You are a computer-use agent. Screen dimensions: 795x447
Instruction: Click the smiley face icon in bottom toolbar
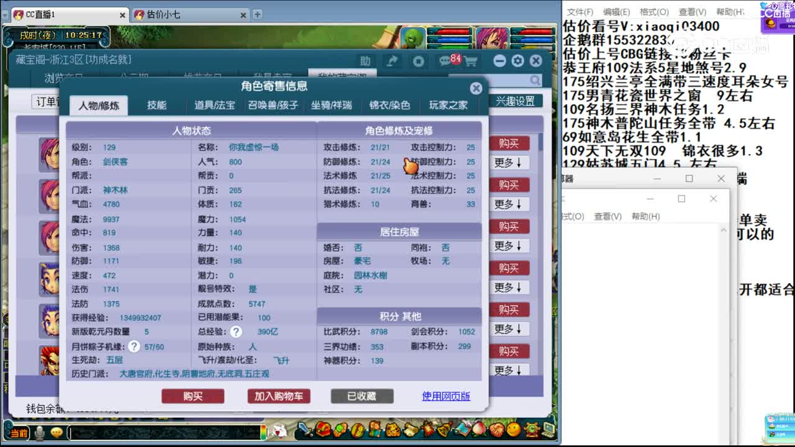pyautogui.click(x=514, y=429)
